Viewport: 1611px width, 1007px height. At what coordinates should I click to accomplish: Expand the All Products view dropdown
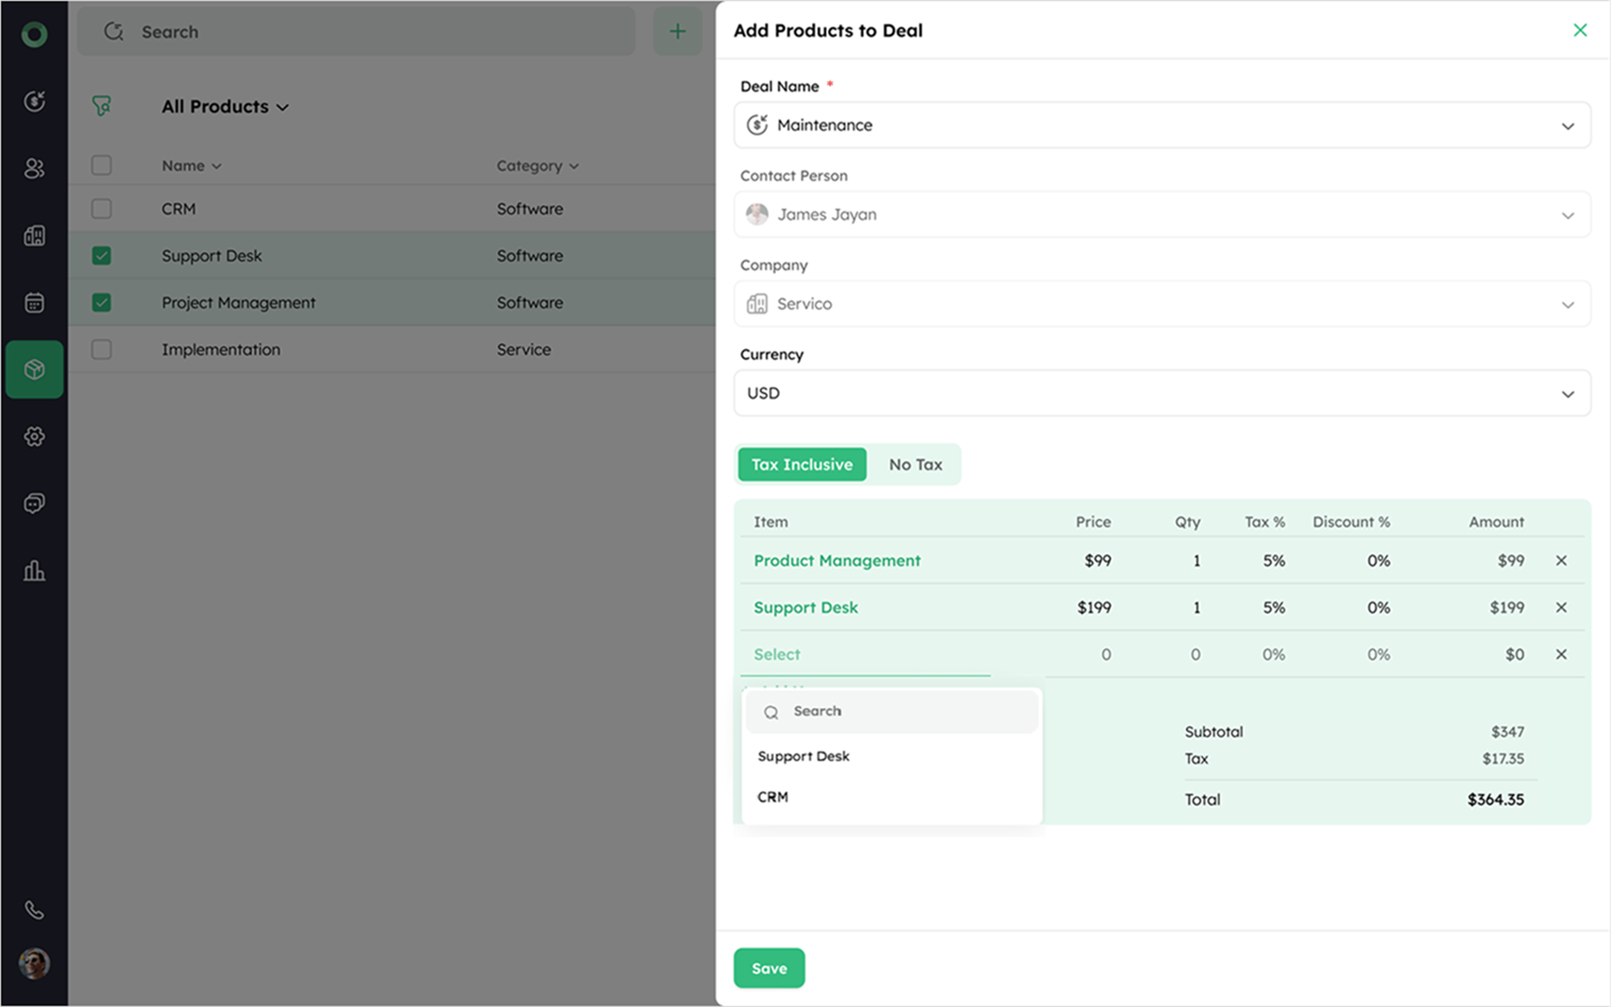click(225, 106)
